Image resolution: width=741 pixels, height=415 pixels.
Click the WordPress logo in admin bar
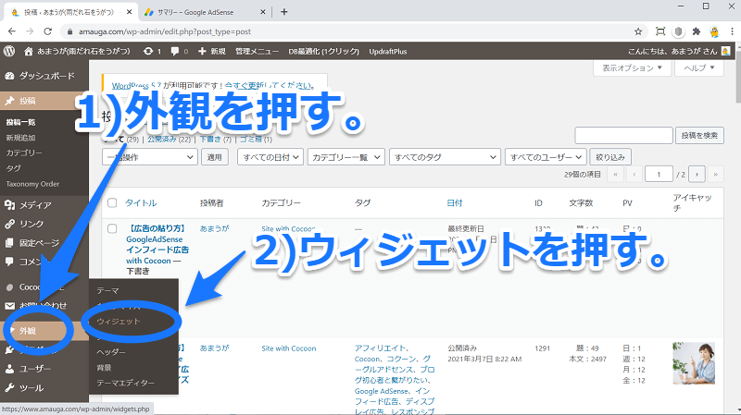coord(10,51)
